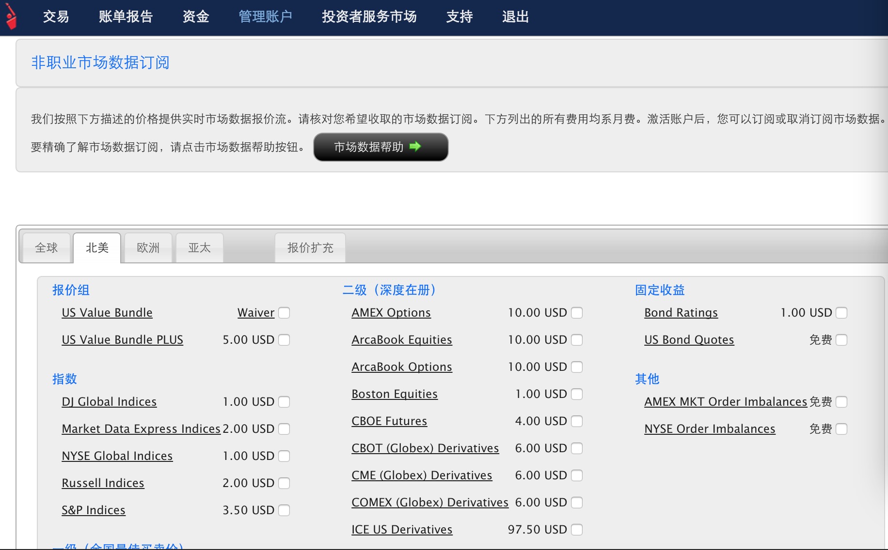The height and width of the screenshot is (550, 888).
Task: Check the NYSE Global Indices box
Action: coord(284,456)
